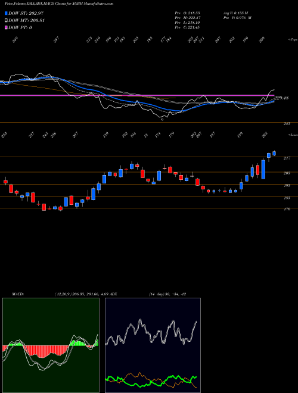Click the 'Pre H: 222.47' high value
The image size is (298, 393).
[x=187, y=18]
